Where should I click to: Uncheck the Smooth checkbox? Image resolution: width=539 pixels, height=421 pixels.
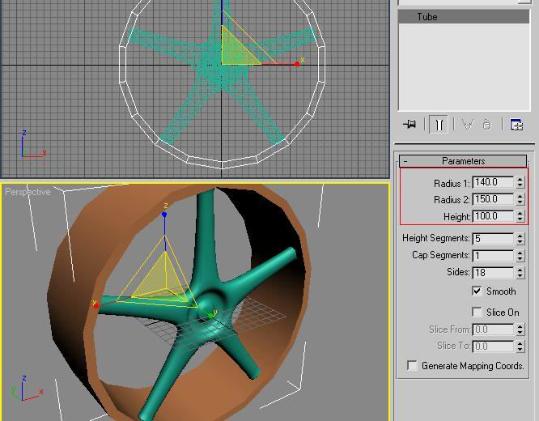click(x=477, y=291)
